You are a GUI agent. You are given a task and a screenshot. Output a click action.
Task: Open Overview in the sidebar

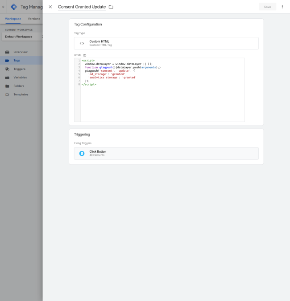click(x=20, y=52)
